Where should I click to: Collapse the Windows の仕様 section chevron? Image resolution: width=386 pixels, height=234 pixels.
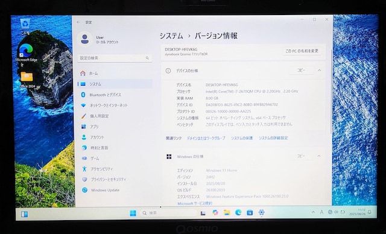[x=319, y=156]
